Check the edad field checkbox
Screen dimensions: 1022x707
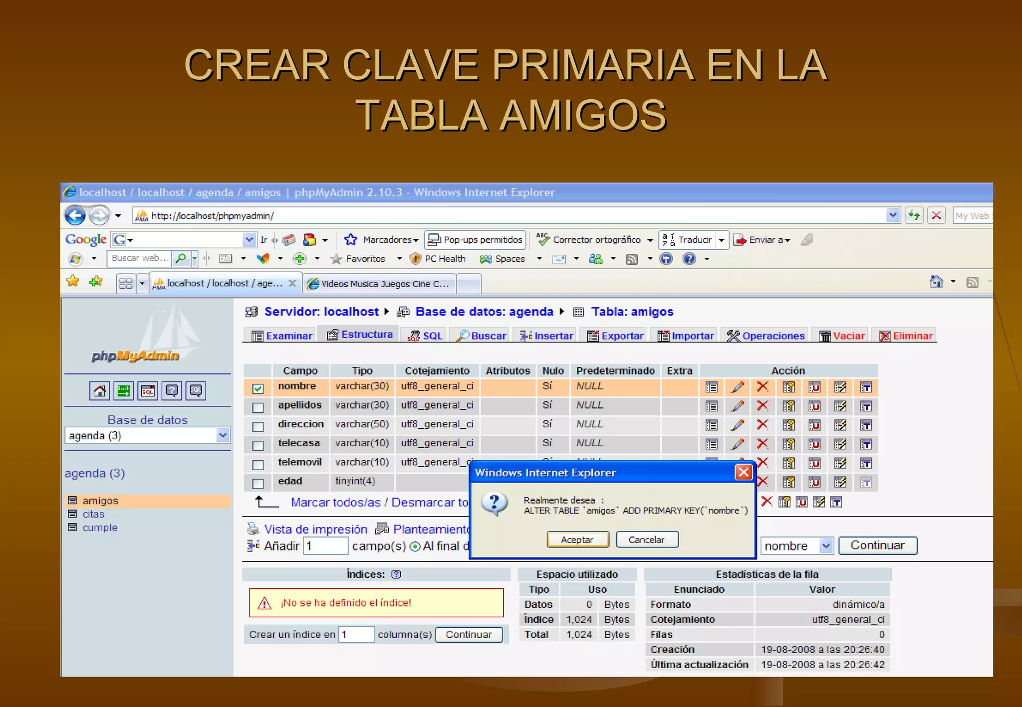pos(258,483)
